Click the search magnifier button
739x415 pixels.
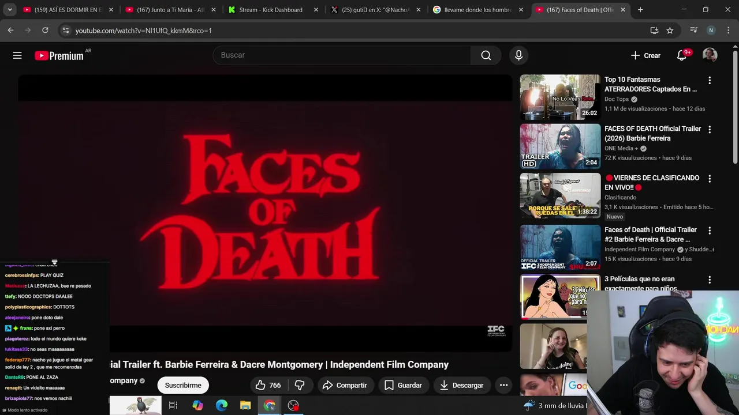tap(486, 55)
